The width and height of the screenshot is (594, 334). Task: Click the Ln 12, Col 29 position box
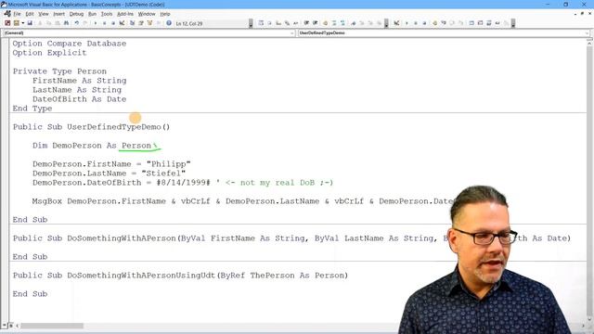pos(212,23)
